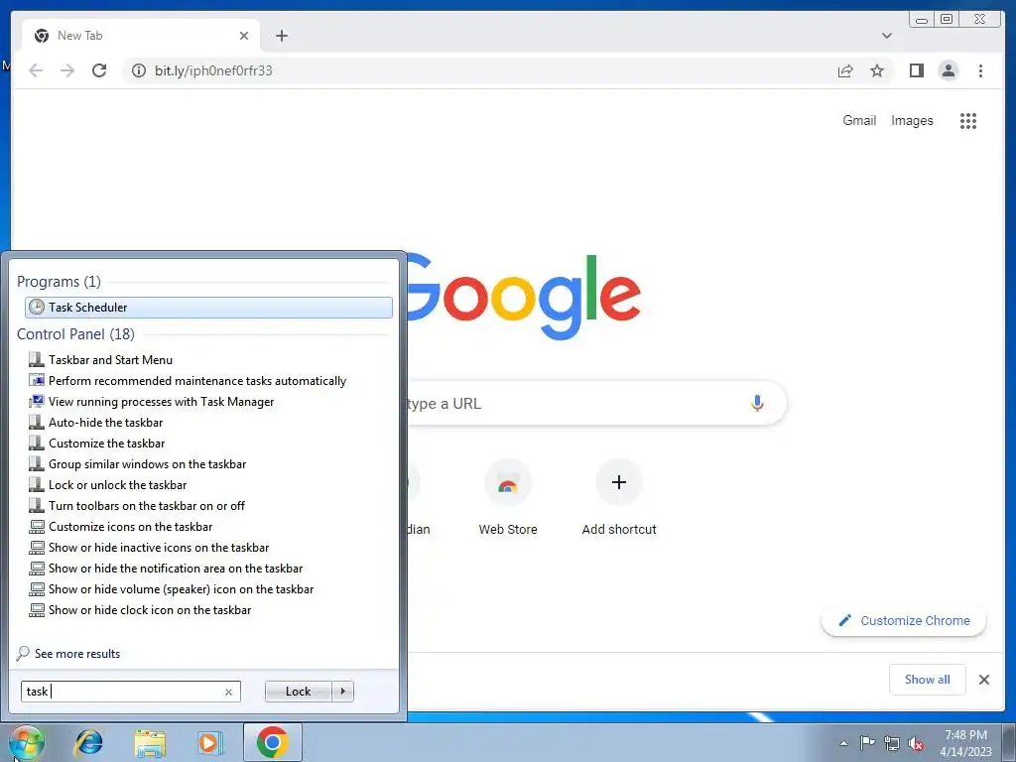Open Google apps grid
The image size is (1016, 762).
tap(968, 120)
